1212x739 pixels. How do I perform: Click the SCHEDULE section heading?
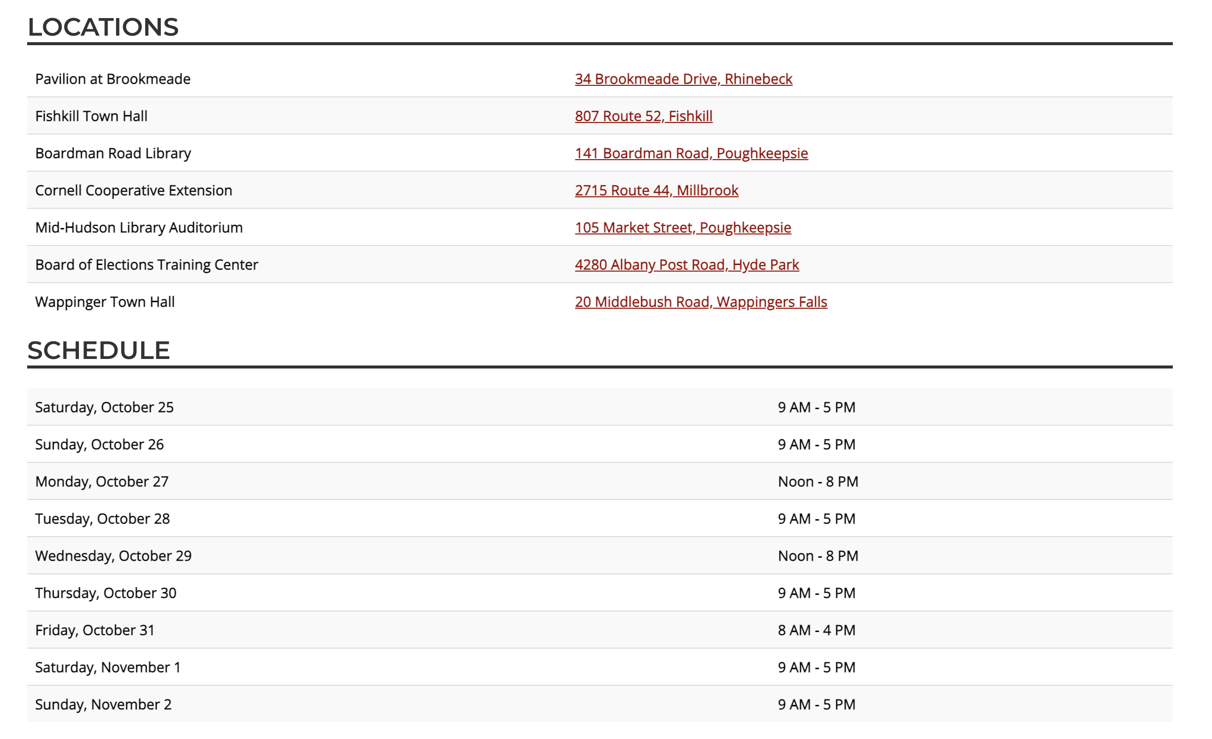pyautogui.click(x=98, y=350)
